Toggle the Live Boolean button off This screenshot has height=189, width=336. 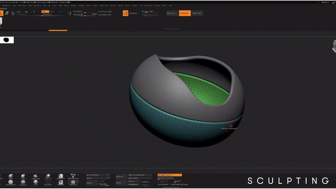click(185, 13)
